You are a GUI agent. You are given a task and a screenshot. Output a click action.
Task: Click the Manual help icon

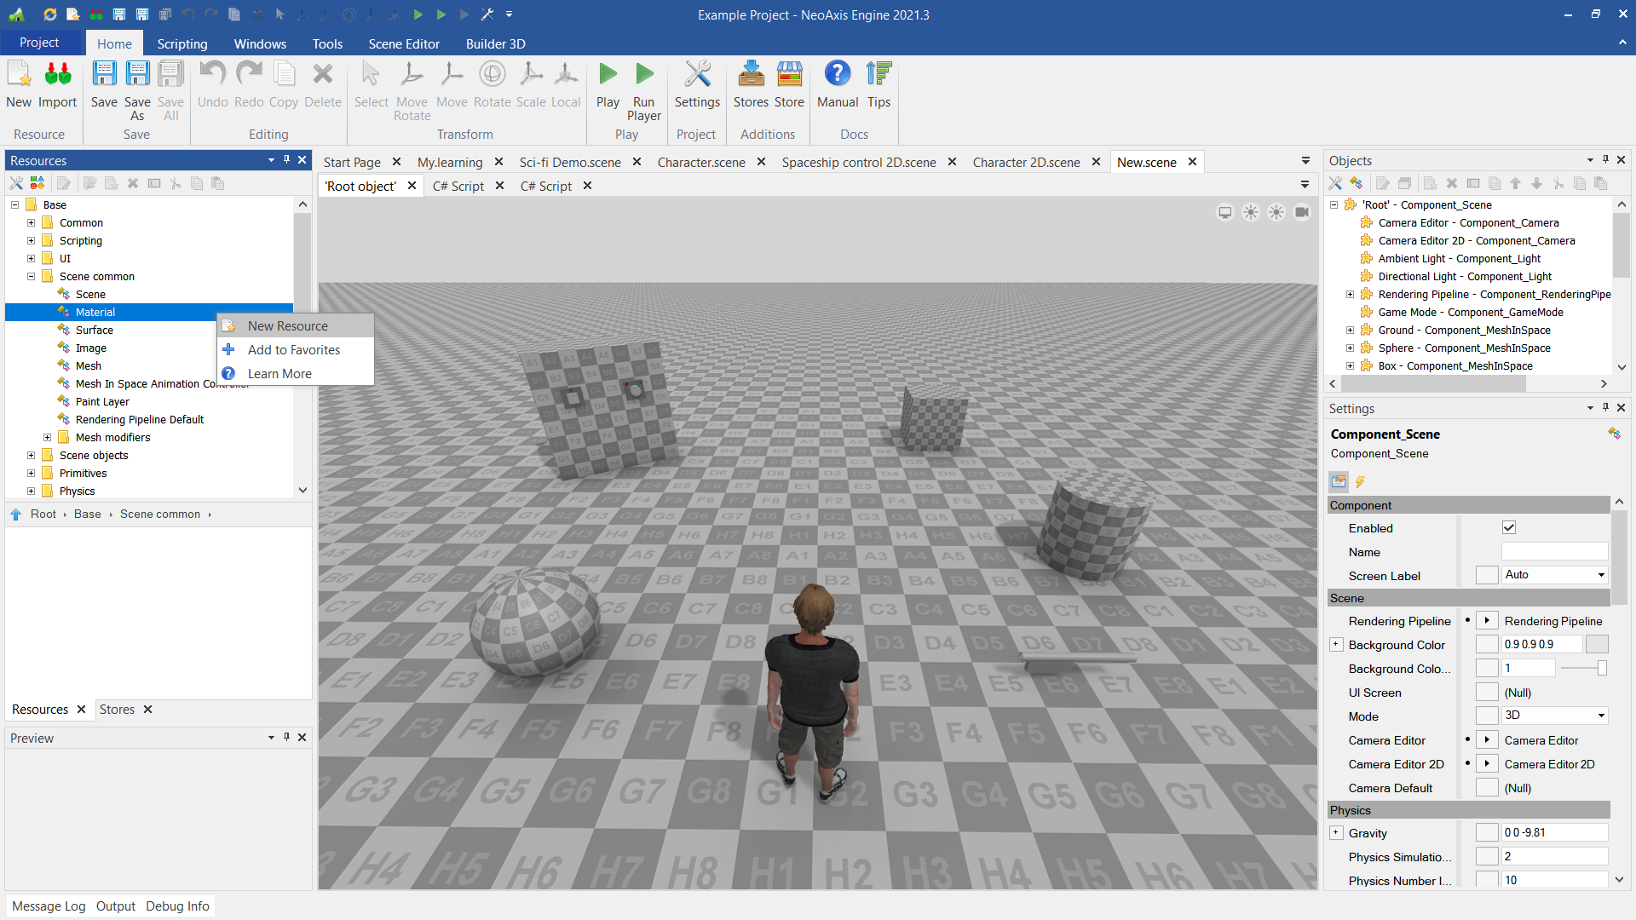pyautogui.click(x=837, y=75)
